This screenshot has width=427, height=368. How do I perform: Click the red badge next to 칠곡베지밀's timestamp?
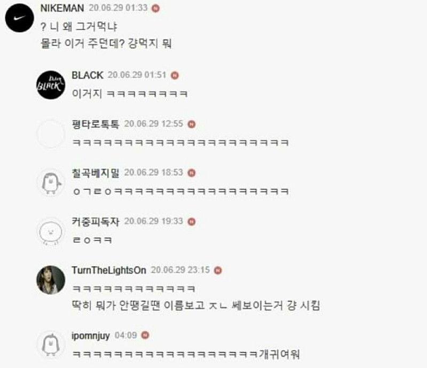click(192, 173)
